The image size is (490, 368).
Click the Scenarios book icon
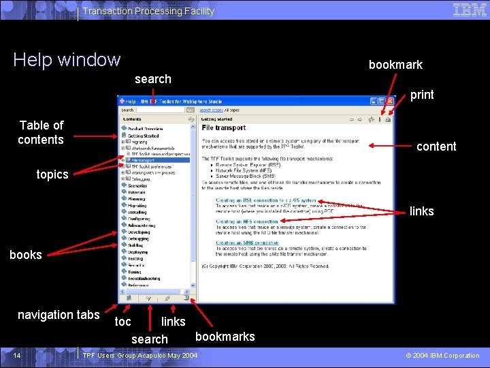click(x=124, y=185)
